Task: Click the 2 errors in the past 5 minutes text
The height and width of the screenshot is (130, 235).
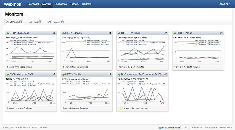Action: click(x=135, y=108)
